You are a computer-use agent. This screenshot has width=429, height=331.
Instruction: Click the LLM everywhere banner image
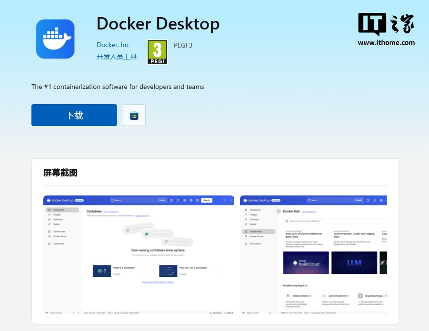coord(354,263)
